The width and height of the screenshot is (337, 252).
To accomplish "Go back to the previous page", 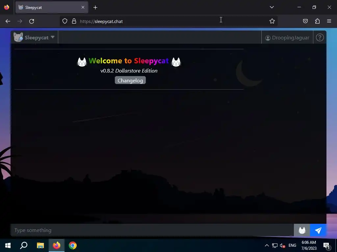I will tap(8, 21).
